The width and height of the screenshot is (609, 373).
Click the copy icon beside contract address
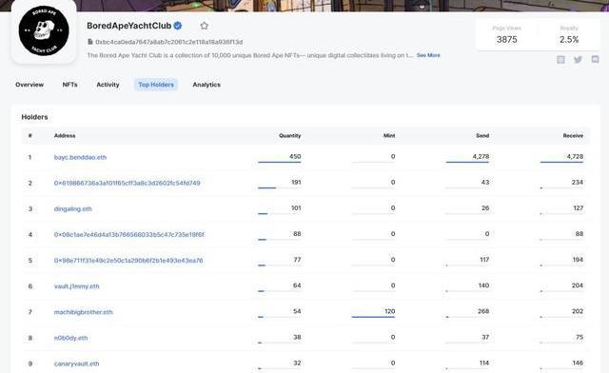pos(90,42)
